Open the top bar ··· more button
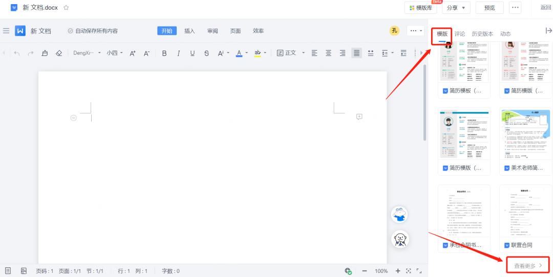This screenshot has width=553, height=277. [515, 7]
